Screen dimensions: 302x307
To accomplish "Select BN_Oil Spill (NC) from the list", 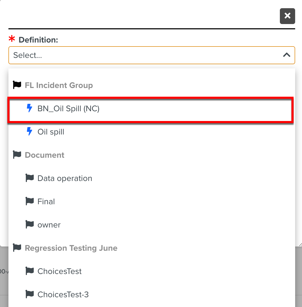I will click(69, 109).
